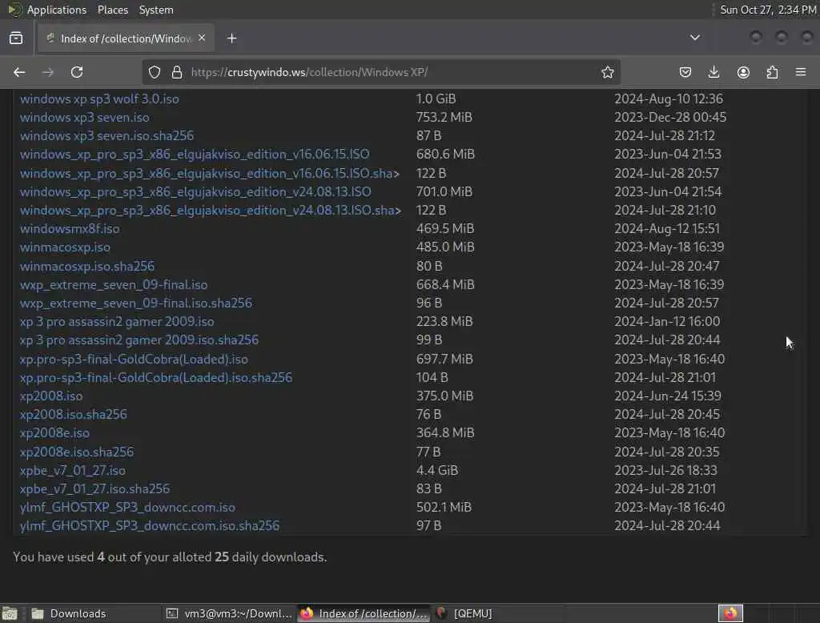Open GoldCobra(Loaded).iso.sha256 link
820x623 pixels.
click(x=156, y=378)
